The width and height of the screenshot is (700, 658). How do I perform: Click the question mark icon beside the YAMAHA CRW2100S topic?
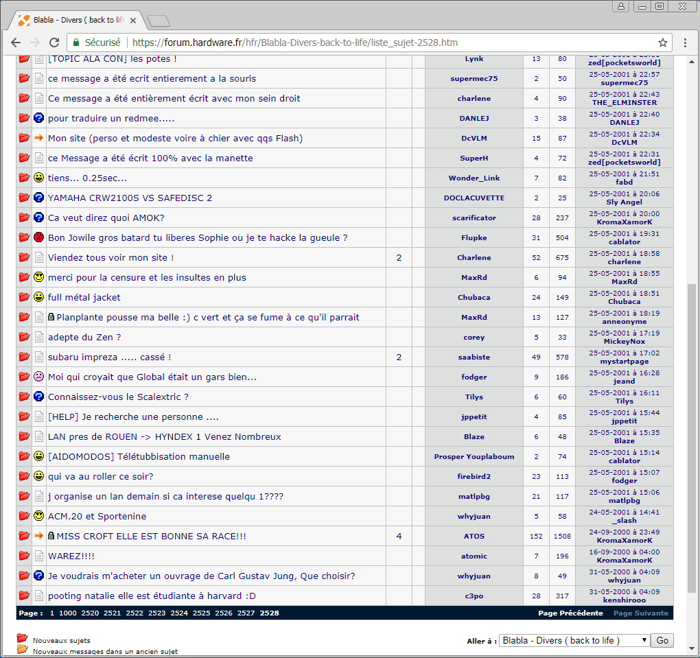[x=39, y=198]
